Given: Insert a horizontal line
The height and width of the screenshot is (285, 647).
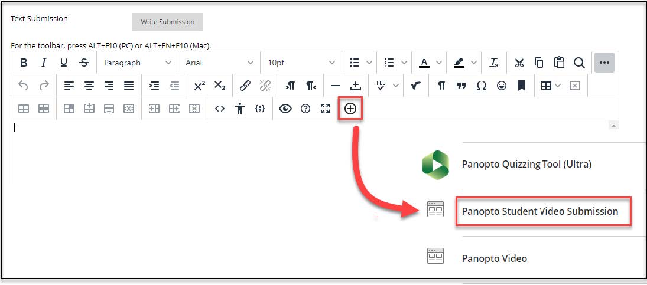Looking at the screenshot, I should pyautogui.click(x=336, y=86).
